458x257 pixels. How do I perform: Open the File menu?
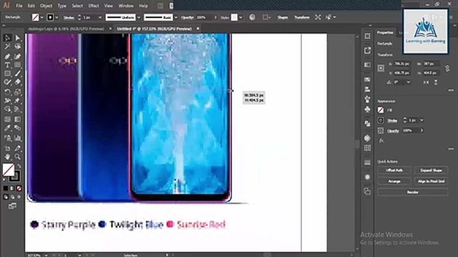19,6
